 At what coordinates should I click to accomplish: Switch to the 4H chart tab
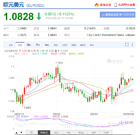(x=92, y=45)
